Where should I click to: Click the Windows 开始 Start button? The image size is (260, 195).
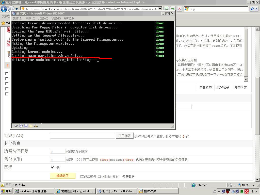7,191
